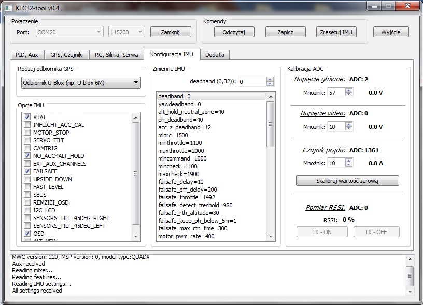Toggle the VBAT checkbox

click(27, 117)
